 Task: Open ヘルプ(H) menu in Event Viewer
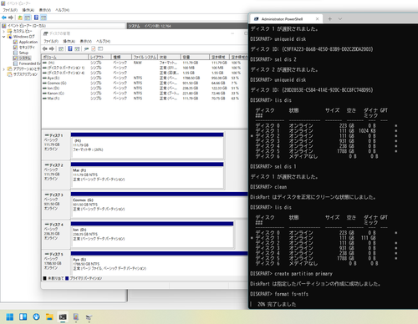[62, 10]
